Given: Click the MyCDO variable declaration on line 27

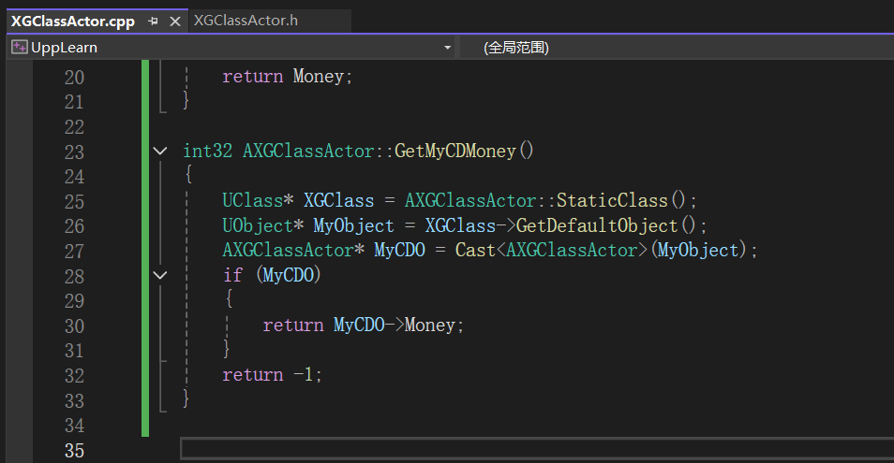Looking at the screenshot, I should [400, 251].
